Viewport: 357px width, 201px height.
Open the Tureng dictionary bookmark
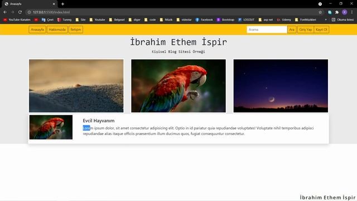point(64,20)
